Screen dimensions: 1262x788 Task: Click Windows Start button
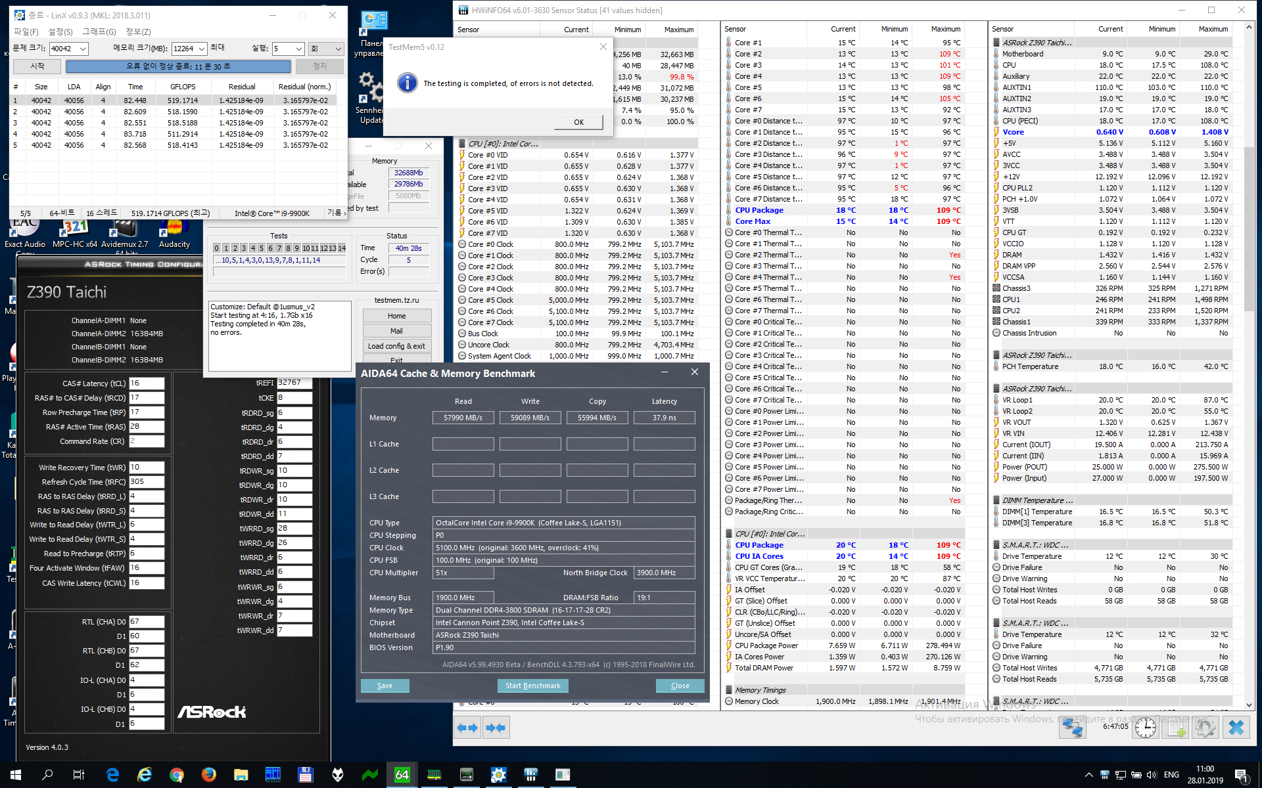(16, 775)
